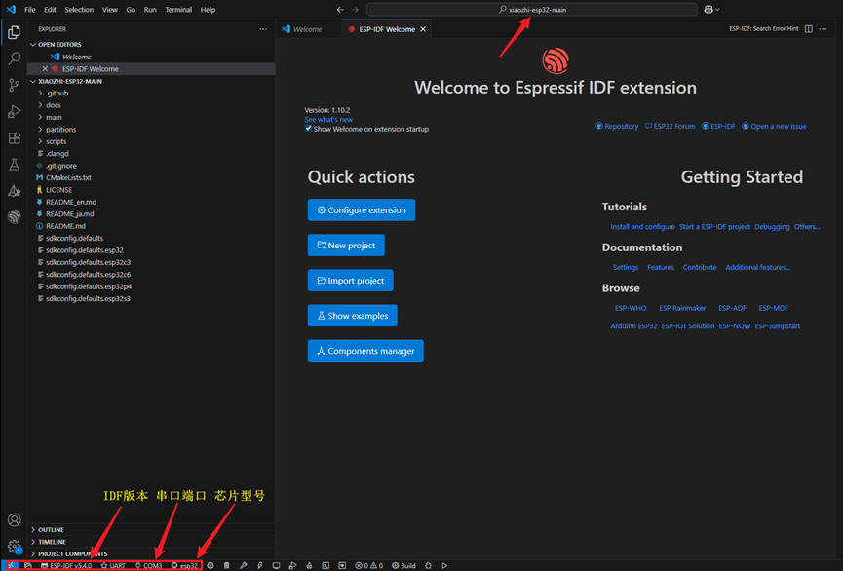843x571 pixels.
Task: Select COM3 serial port in status bar
Action: tap(149, 565)
